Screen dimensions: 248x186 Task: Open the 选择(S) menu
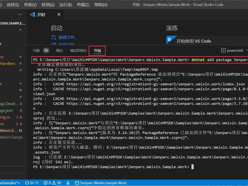[13, 5]
